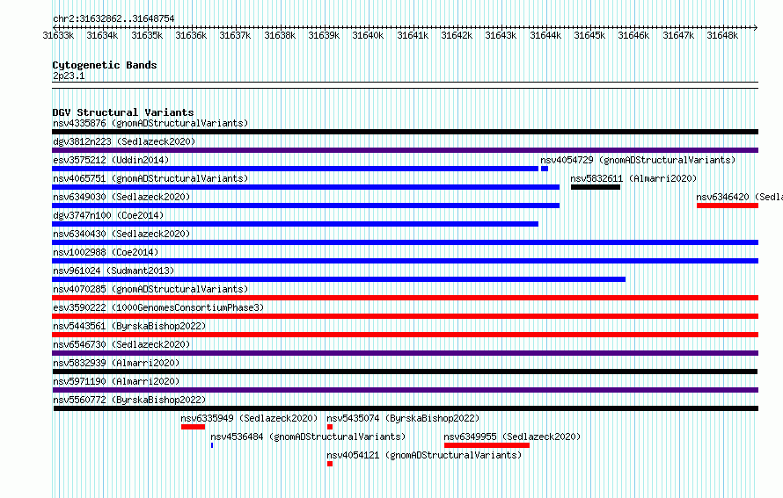This screenshot has height=498, width=783.
Task: Open the nsv4054729 gnomAD variant label
Action: pyautogui.click(x=638, y=160)
